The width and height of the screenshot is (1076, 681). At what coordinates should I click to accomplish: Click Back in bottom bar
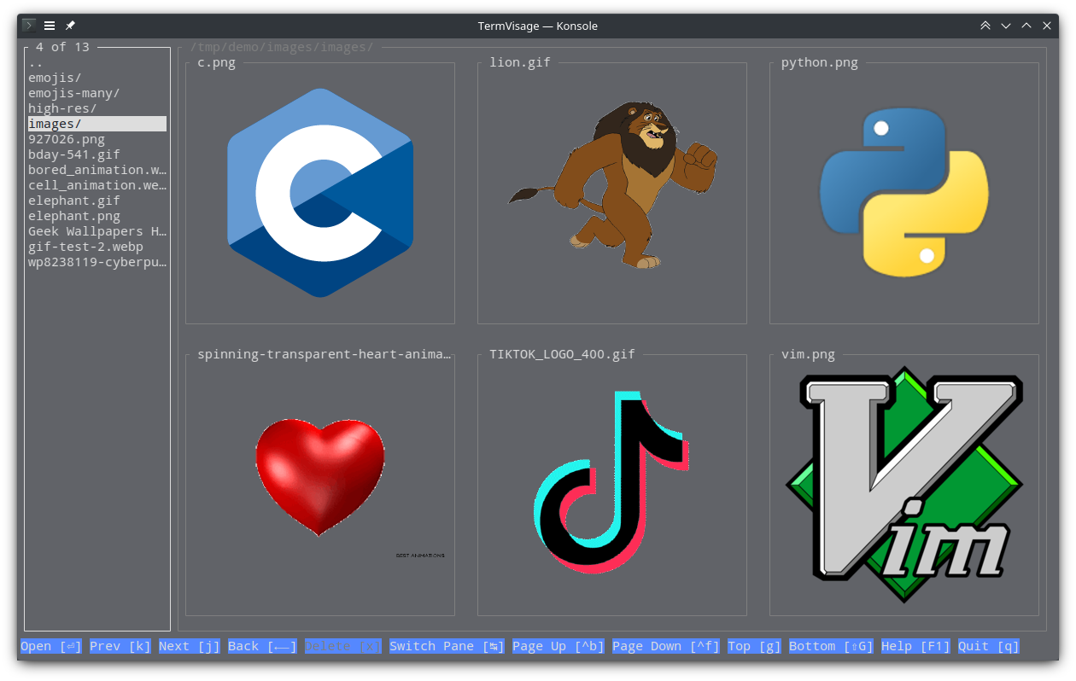point(262,646)
